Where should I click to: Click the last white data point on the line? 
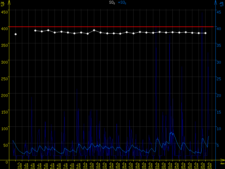(x=205, y=33)
